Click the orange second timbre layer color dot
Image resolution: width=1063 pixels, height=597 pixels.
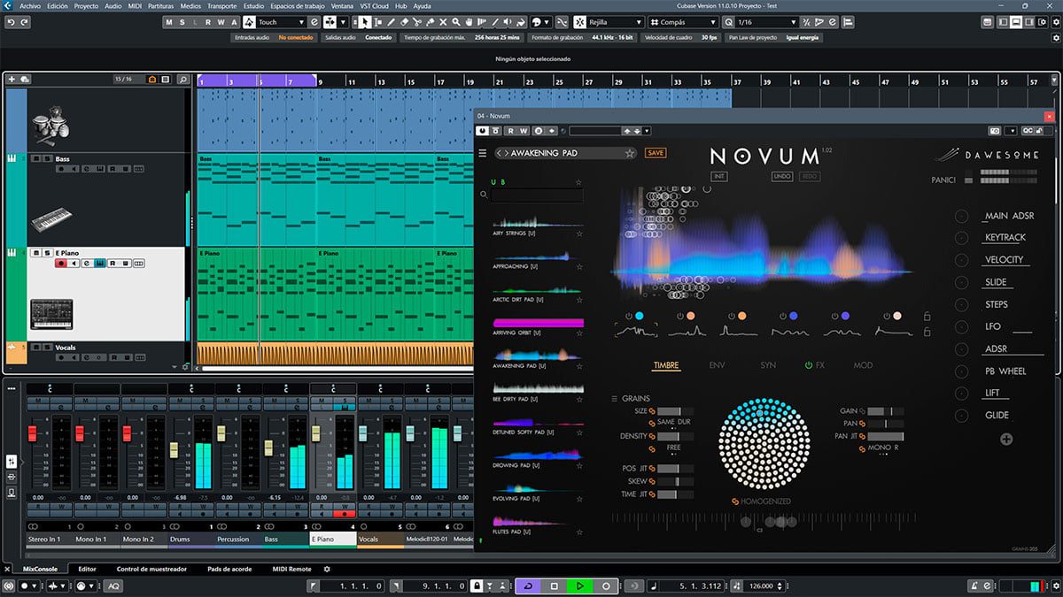point(692,316)
